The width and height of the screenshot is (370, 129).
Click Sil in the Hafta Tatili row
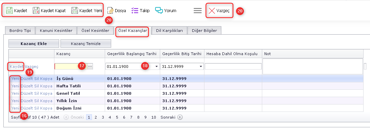(x=36, y=86)
